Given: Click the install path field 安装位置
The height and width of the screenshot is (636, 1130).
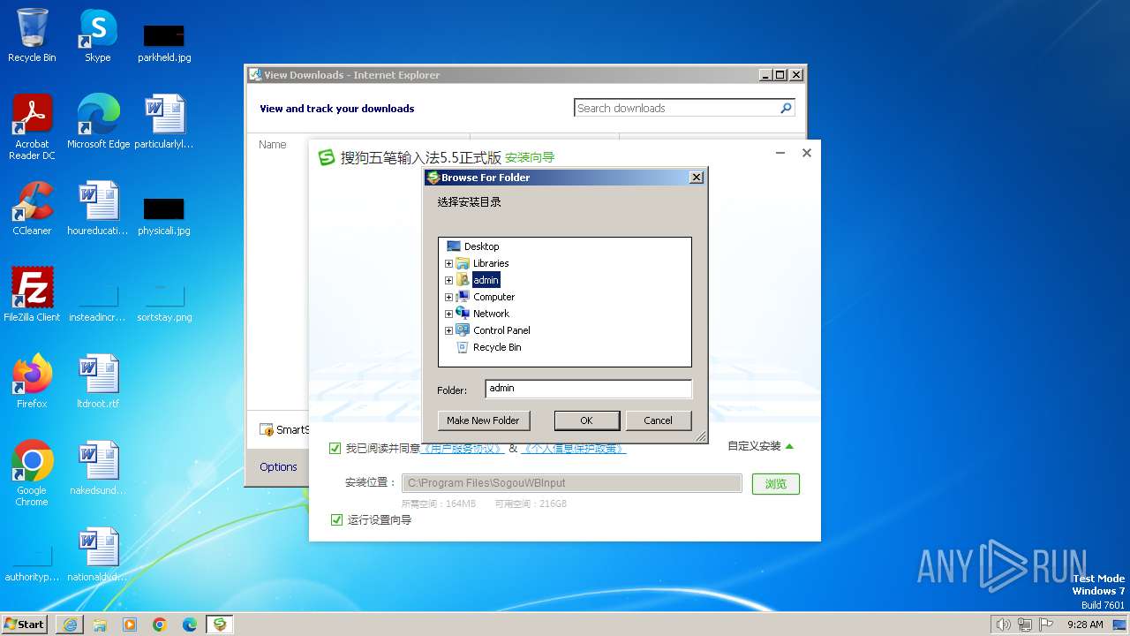Looking at the screenshot, I should pos(572,483).
